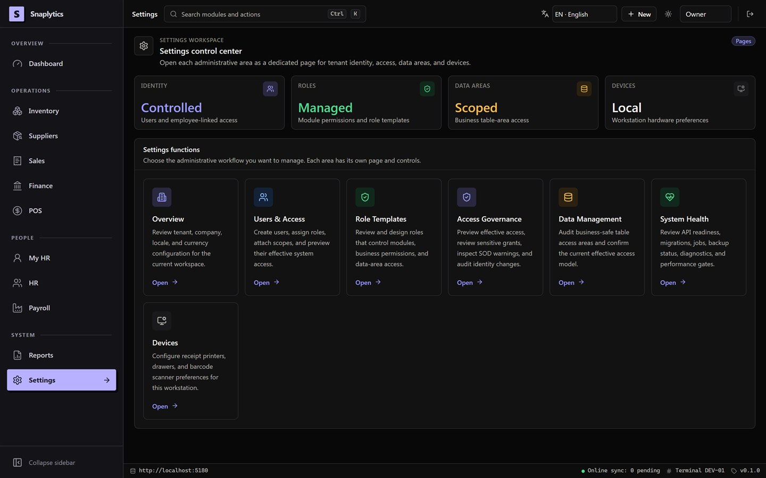The image size is (766, 478).
Task: Open the Owner role dropdown
Action: click(705, 14)
